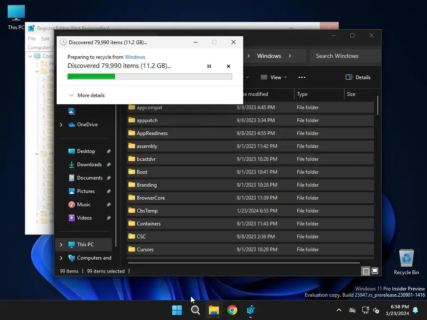Click the green recycle progress bar
The image size is (427, 320).
150,77
